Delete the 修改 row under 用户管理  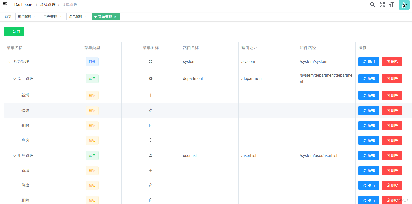click(x=392, y=185)
